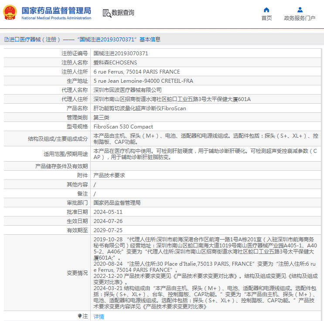Viewport: 324px width, 321px height.
Task: Open the 详情 link
Action: [x=99, y=317]
